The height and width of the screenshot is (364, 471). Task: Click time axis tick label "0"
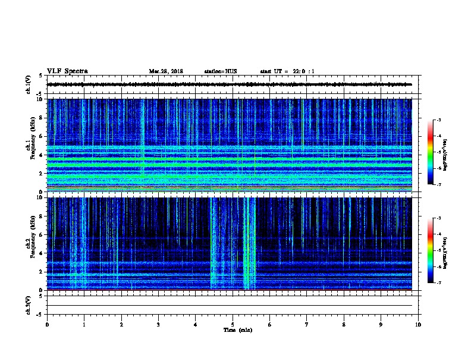(x=47, y=325)
